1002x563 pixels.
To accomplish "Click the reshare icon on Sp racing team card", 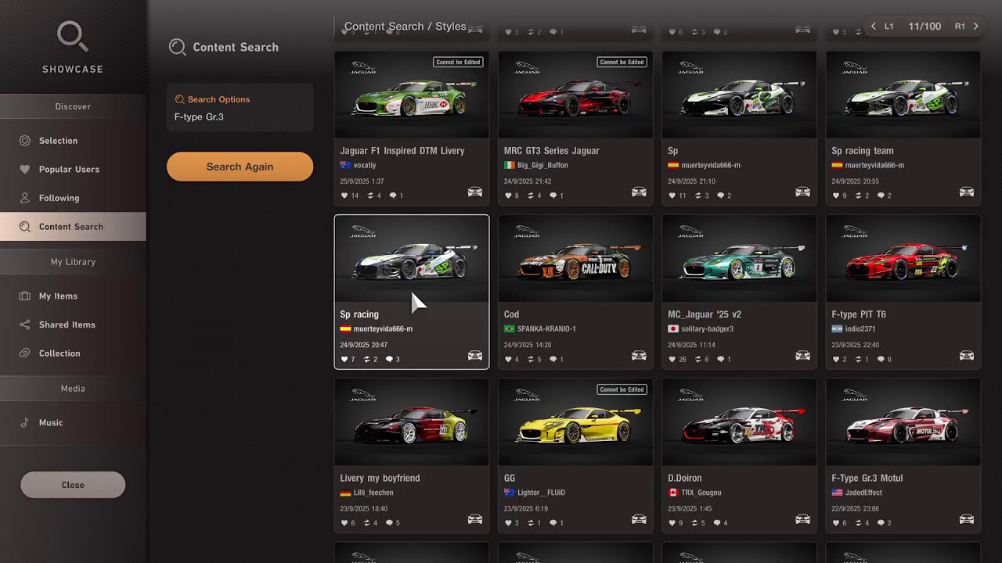I will [859, 195].
